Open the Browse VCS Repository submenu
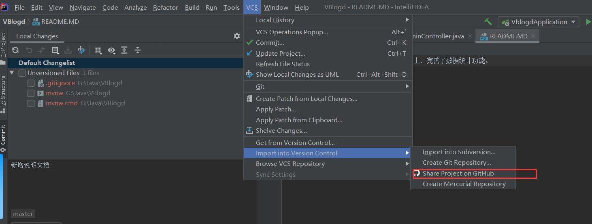 click(x=328, y=163)
